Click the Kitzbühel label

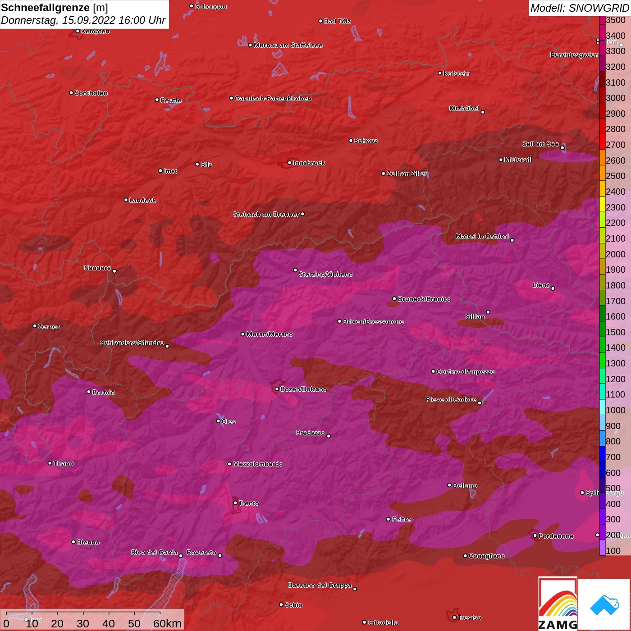click(464, 108)
